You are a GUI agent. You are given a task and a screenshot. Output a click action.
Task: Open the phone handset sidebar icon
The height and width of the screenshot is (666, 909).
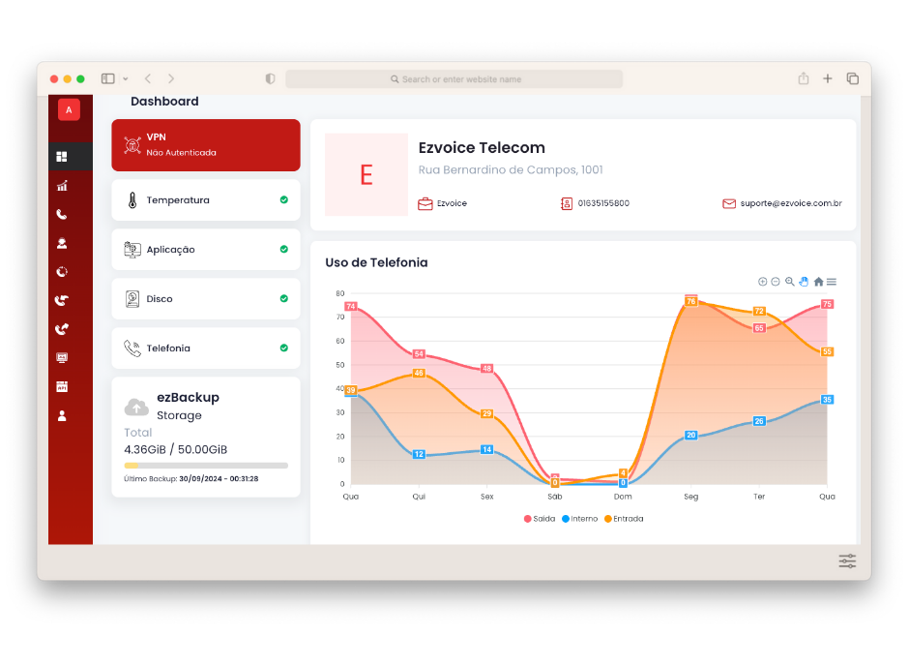pos(62,215)
